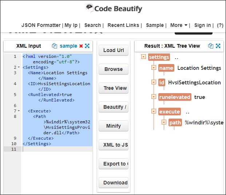Image resolution: width=226 pixels, height=195 pixels.
Task: Maximize the Result tree view panel
Action: 218,46
